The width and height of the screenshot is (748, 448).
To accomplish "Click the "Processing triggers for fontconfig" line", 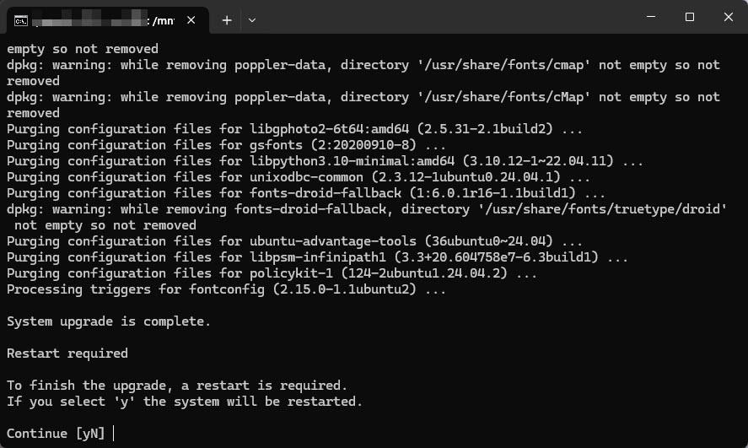I will (226, 289).
